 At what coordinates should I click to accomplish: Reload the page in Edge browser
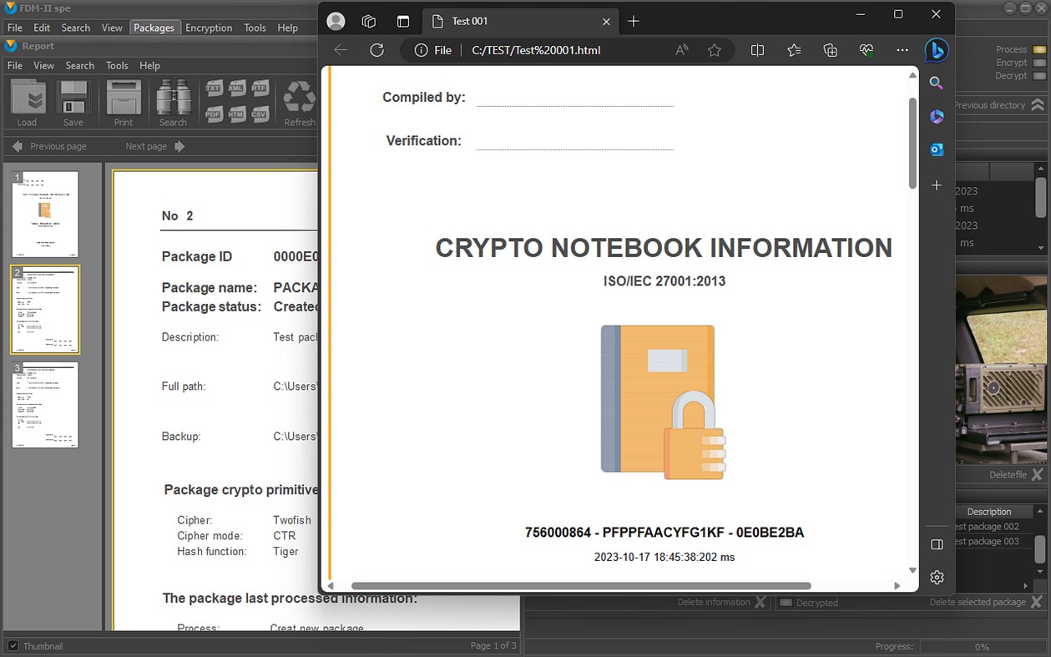click(376, 50)
